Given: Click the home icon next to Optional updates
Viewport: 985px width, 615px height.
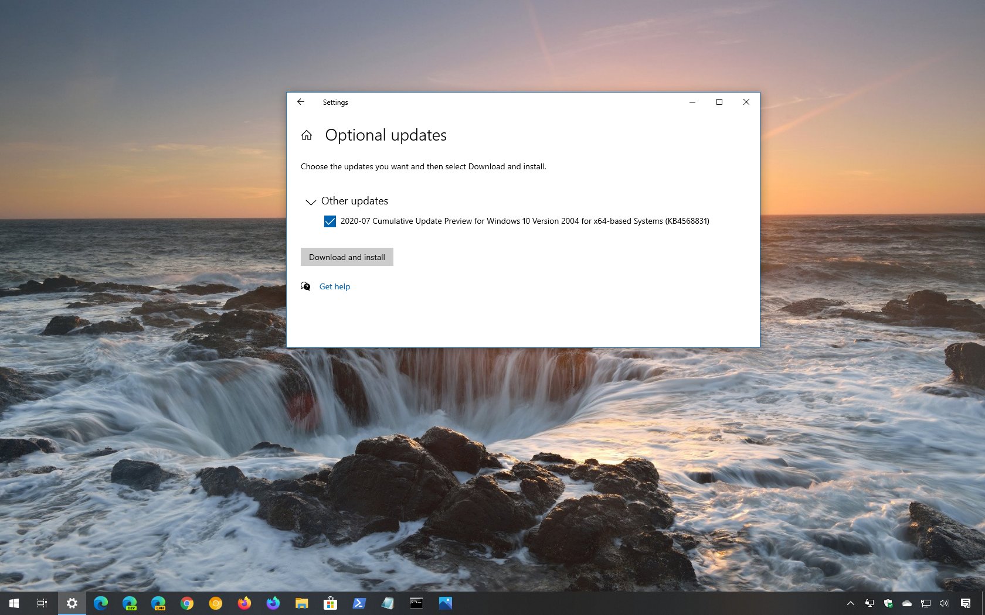Looking at the screenshot, I should (x=307, y=135).
